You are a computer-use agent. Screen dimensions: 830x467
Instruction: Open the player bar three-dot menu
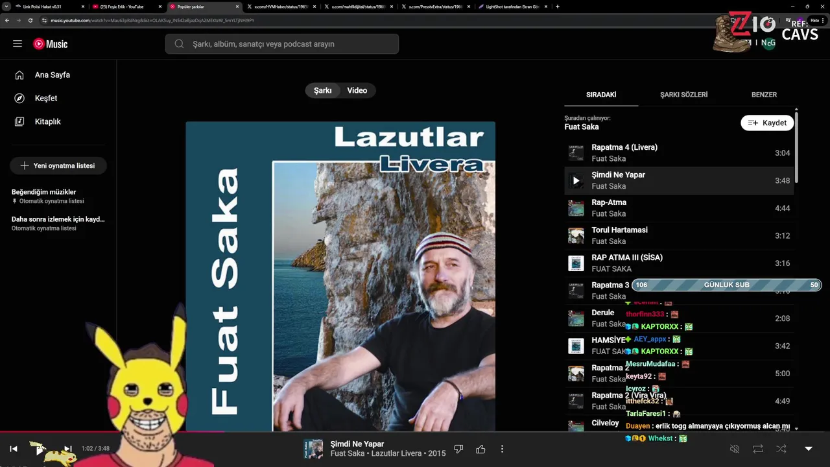point(502,449)
